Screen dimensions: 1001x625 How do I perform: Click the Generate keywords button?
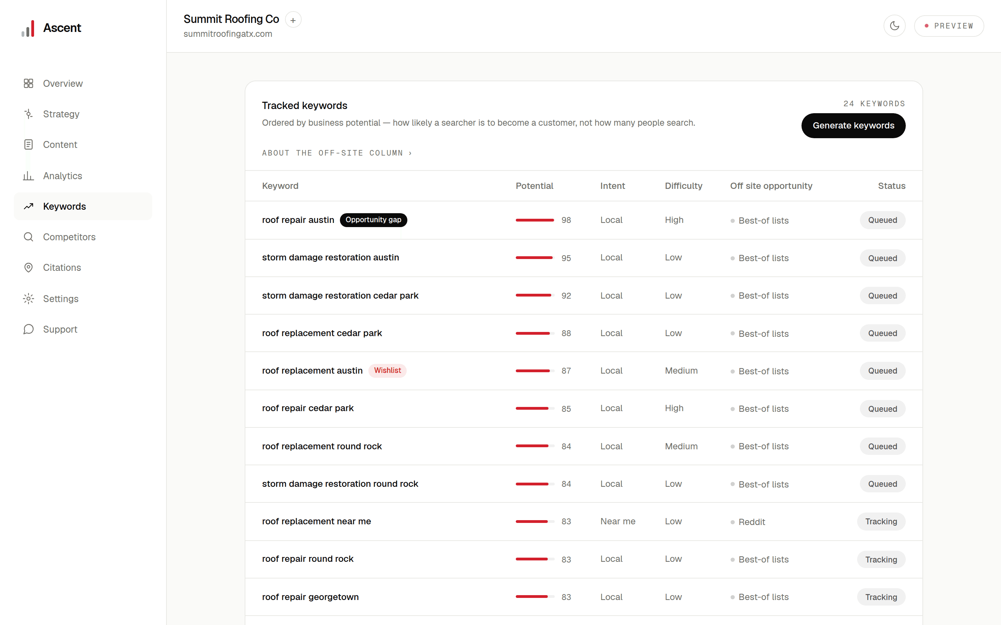pos(853,126)
